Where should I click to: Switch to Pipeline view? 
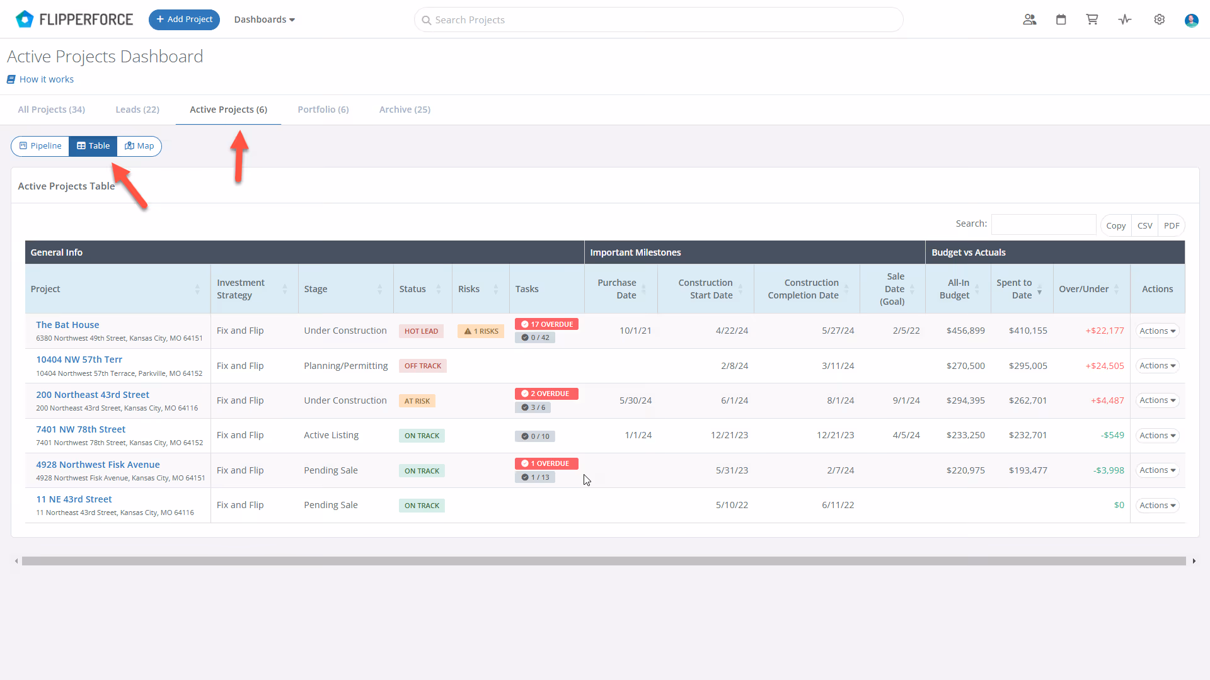click(40, 146)
